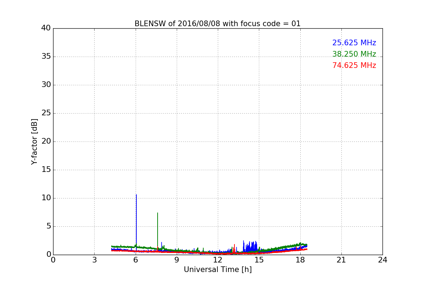Click the x-axis tick label 18
425x283 pixels.
(300, 260)
